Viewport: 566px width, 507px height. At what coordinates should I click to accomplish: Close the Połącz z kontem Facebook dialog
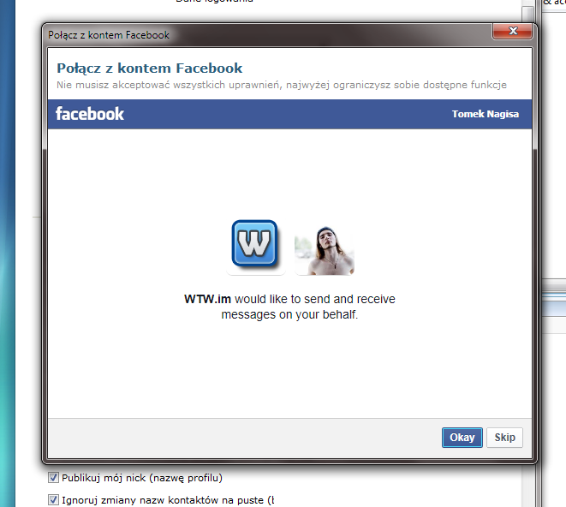(512, 31)
